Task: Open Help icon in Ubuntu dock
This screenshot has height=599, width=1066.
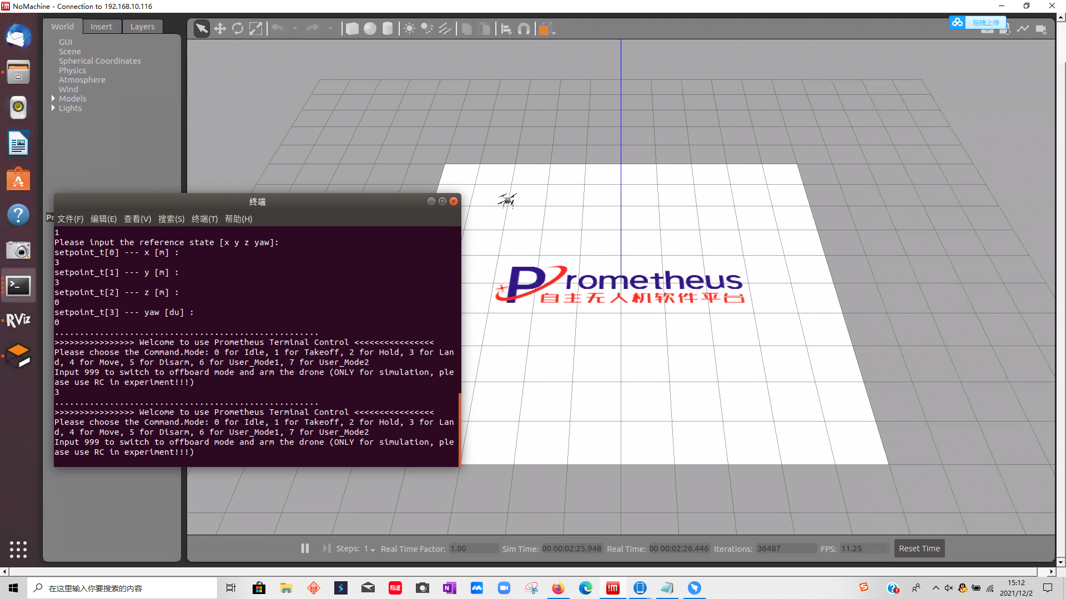Action: (18, 215)
